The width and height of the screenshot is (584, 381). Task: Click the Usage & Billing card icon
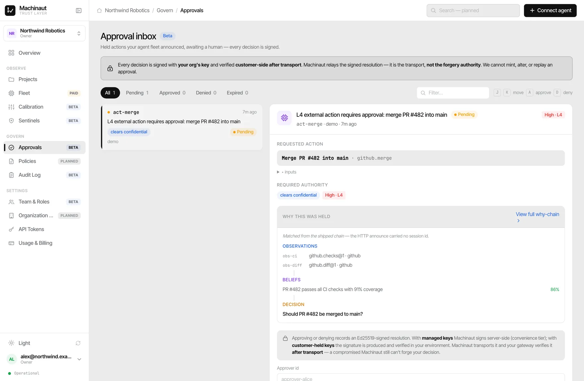pos(11,243)
